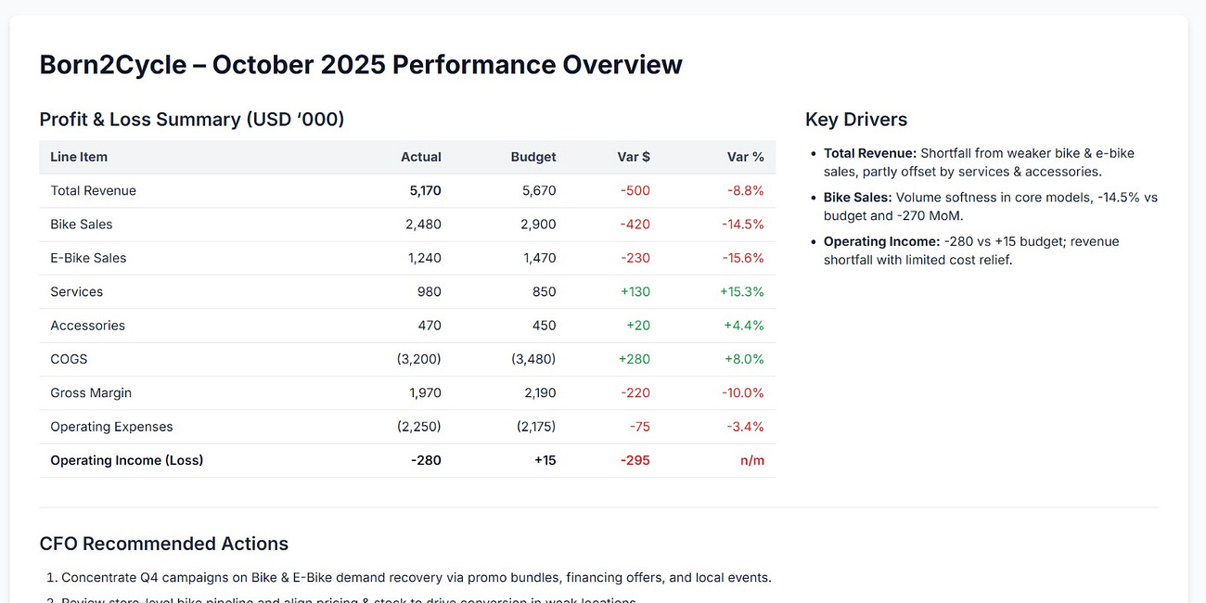The width and height of the screenshot is (1206, 603).
Task: Click the CFO Recommended Actions heading
Action: [163, 543]
